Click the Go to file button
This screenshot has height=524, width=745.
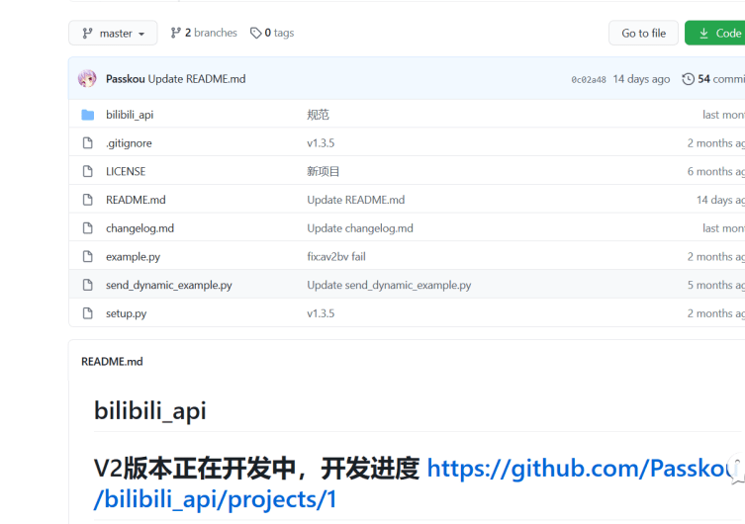point(643,34)
